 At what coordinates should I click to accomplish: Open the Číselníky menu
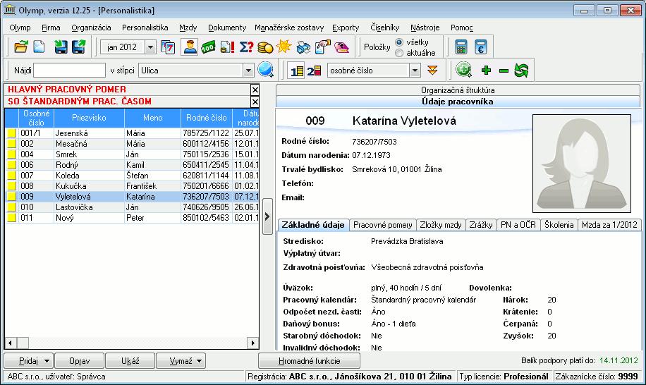pos(385,28)
